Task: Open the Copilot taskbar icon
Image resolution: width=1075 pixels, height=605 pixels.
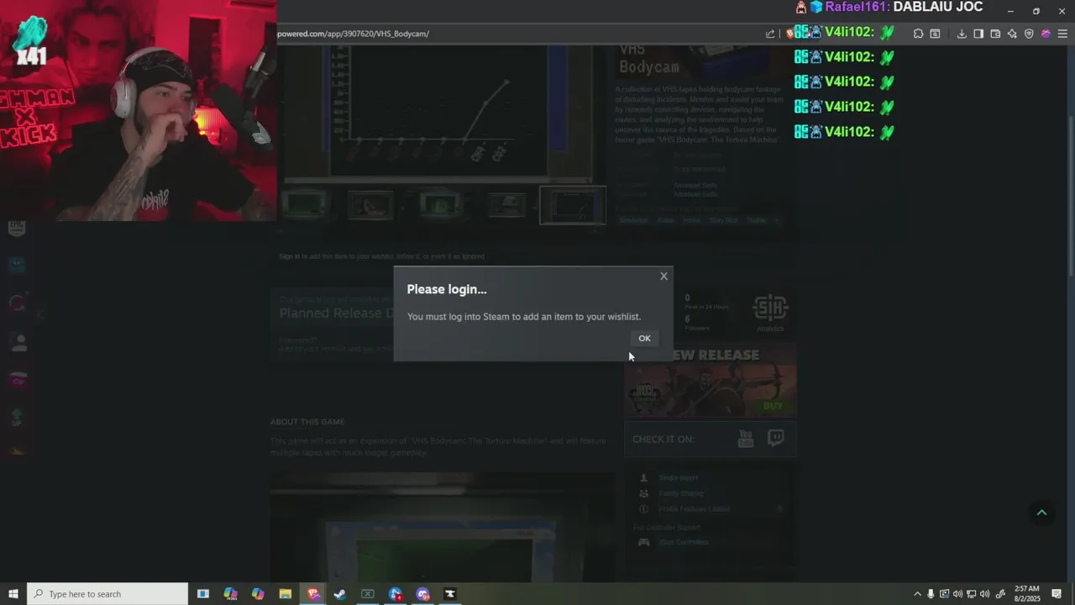Action: 258,594
